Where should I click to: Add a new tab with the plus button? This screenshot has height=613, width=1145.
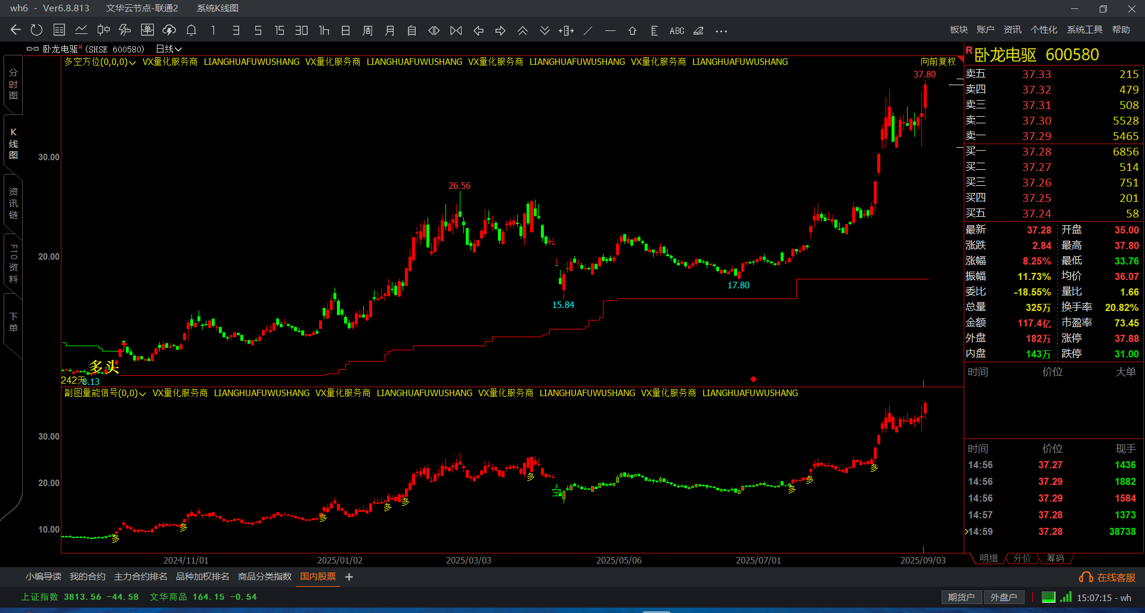349,577
